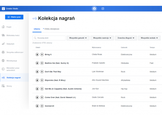This screenshot has width=162, height=115.
Task: Click artist name Giulio Cercato
Action: (98, 97)
